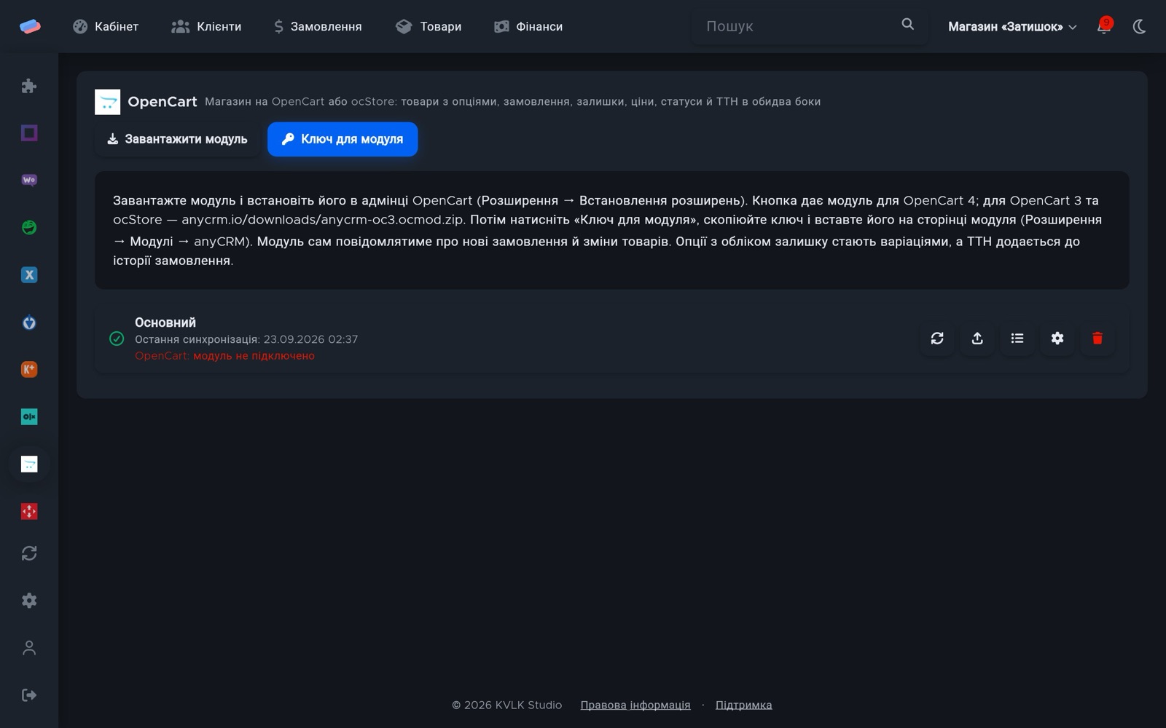The width and height of the screenshot is (1166, 728).
Task: Open the orange K+ integration in sidebar
Action: click(29, 370)
